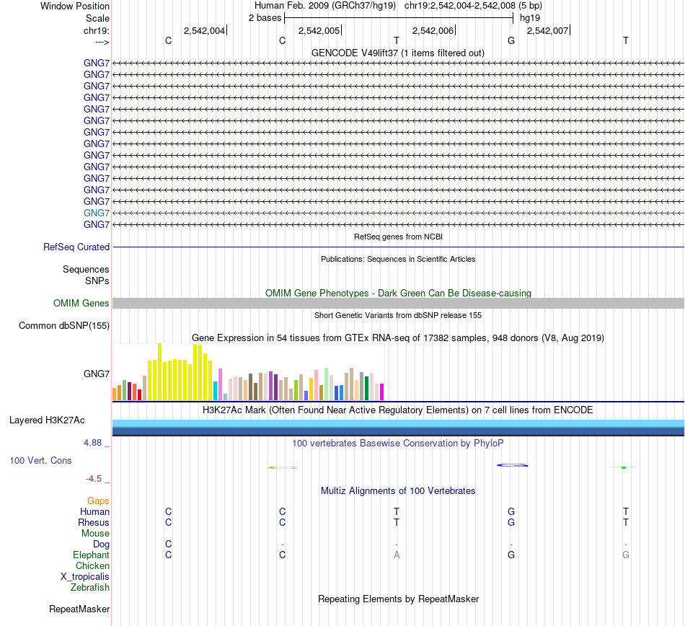Click the Human alignment row label
The height and width of the screenshot is (626, 685).
[x=94, y=512]
